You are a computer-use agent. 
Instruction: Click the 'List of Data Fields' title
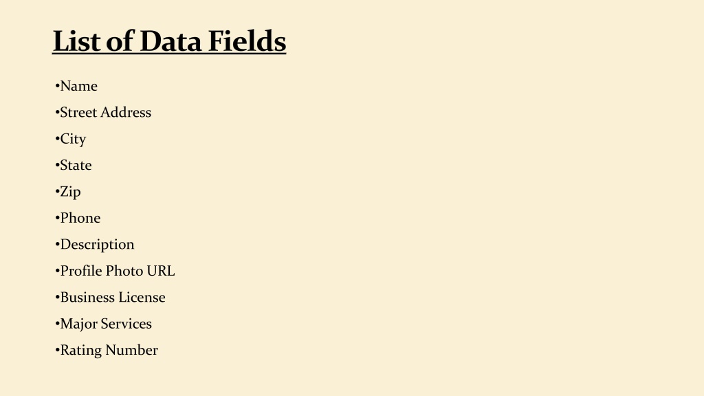pyautogui.click(x=169, y=41)
